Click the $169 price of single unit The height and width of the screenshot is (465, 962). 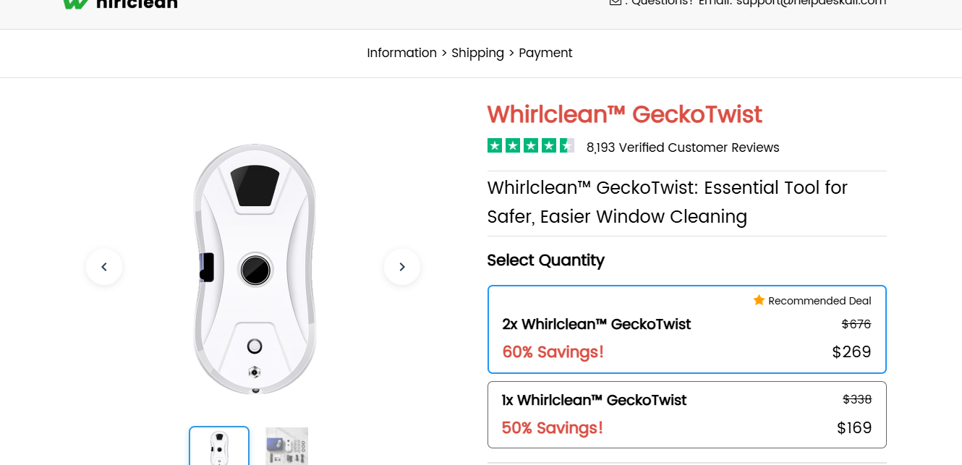tap(854, 428)
